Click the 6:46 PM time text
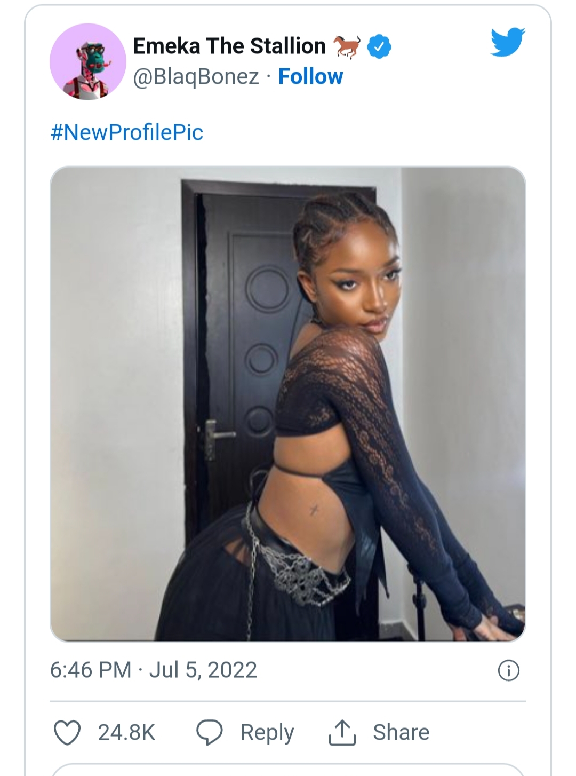The height and width of the screenshot is (776, 576). coord(91,670)
